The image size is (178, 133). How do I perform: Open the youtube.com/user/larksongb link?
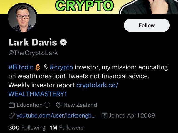coord(56,116)
